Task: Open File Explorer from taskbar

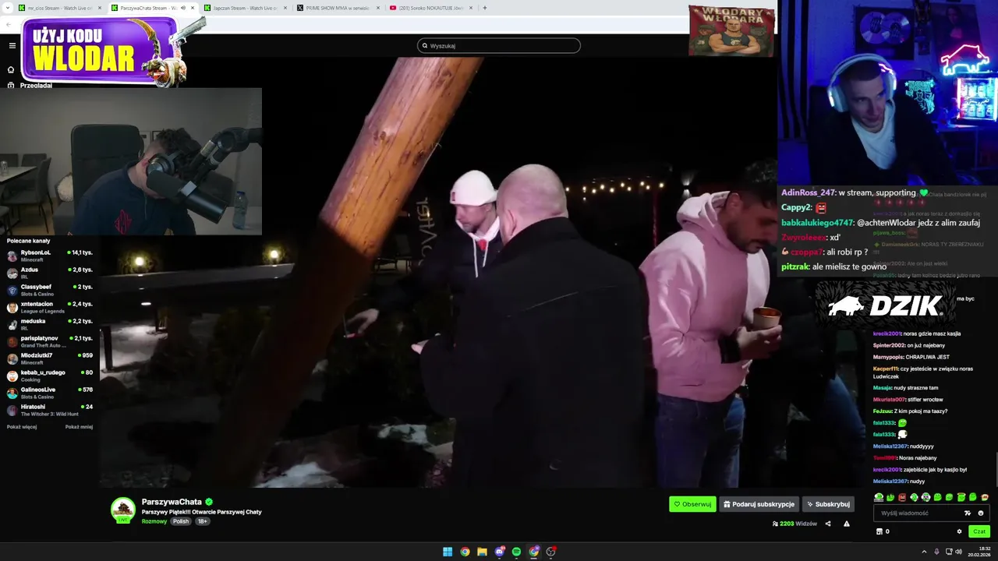Action: click(x=482, y=552)
